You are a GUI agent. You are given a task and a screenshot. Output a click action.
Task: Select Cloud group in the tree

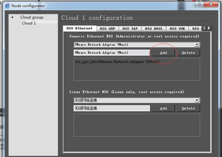coord(32,17)
